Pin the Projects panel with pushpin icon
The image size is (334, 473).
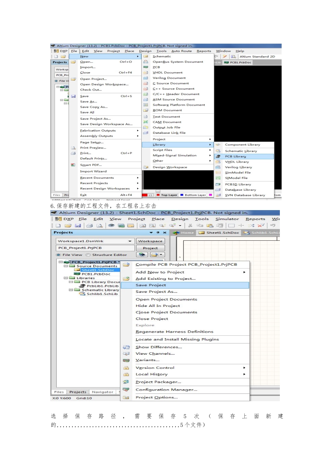pos(158,233)
